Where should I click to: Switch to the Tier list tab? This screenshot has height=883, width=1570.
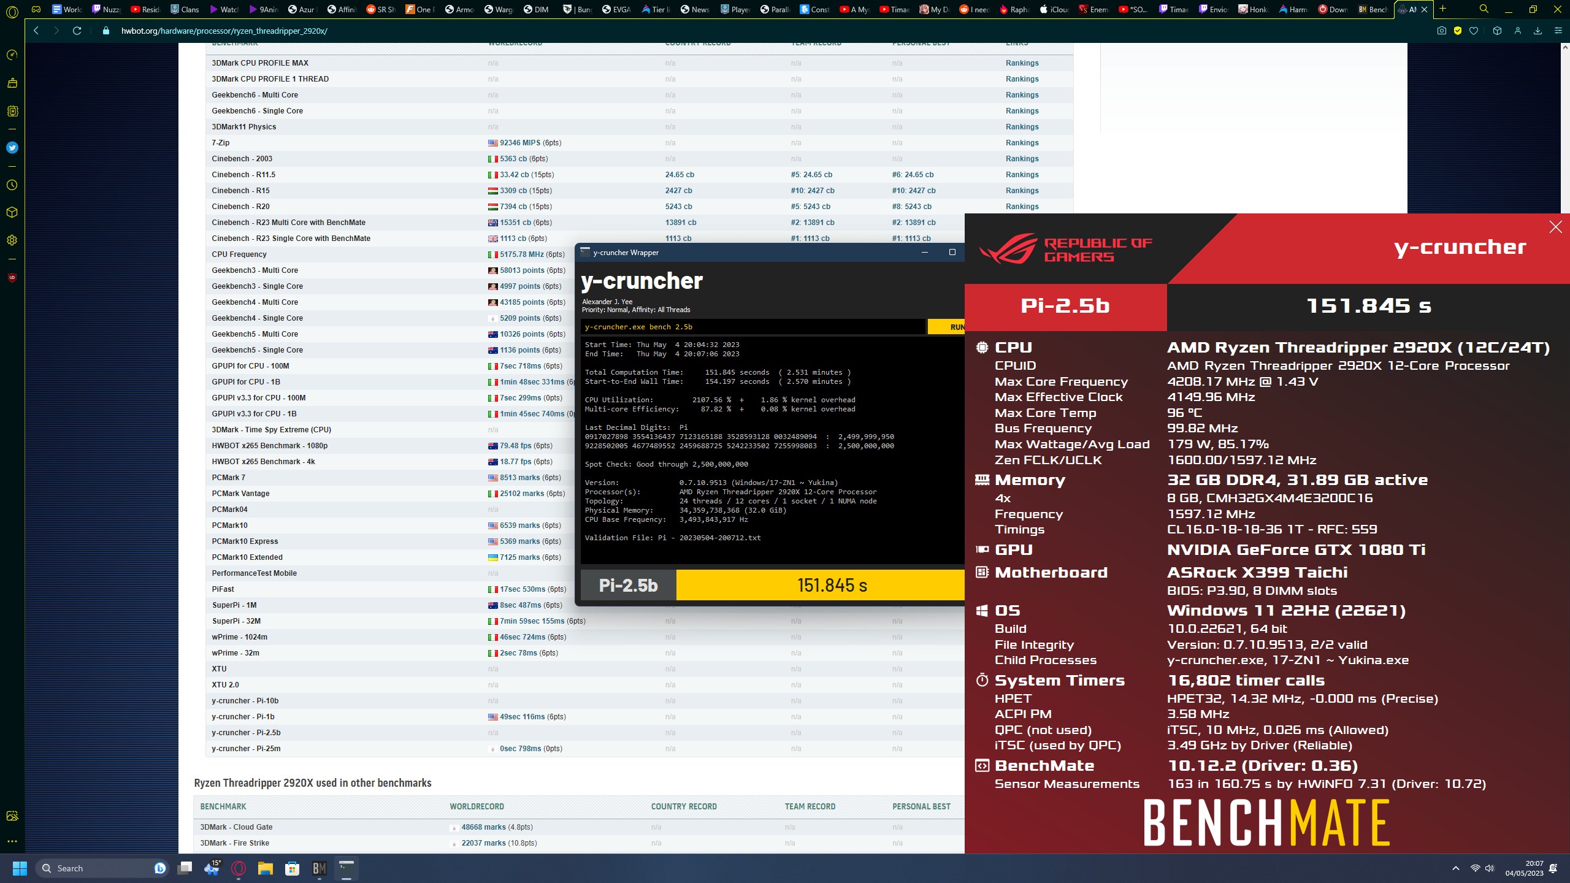click(656, 9)
